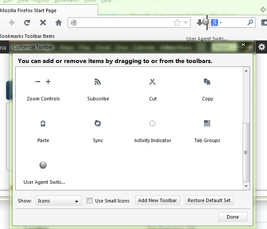Select the Activity Indicator throbber icon
Image resolution: width=267 pixels, height=229 pixels.
click(x=152, y=123)
